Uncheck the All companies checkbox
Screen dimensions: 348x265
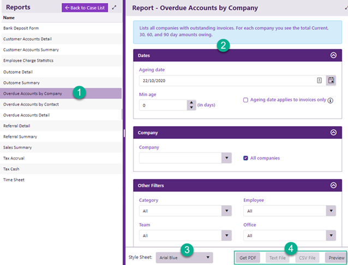(x=246, y=158)
